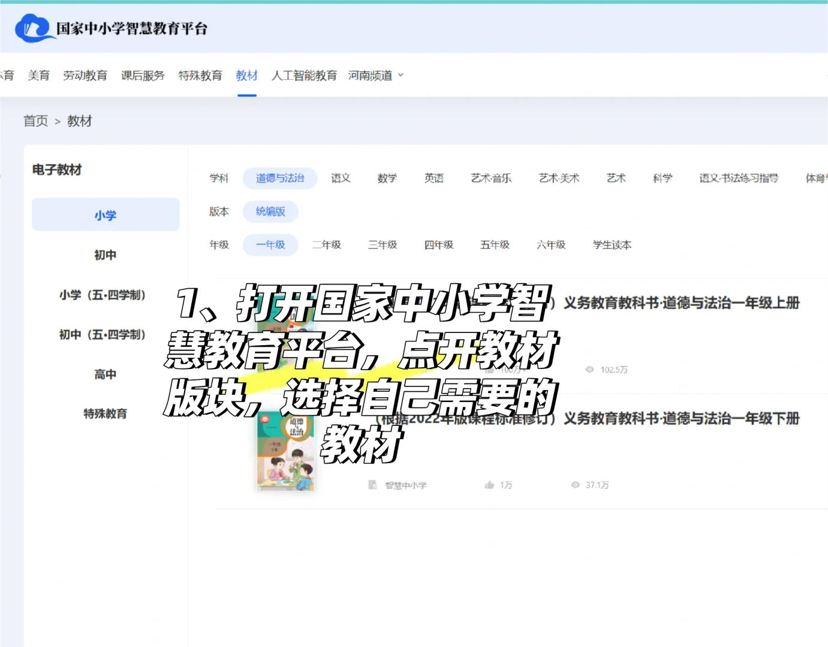This screenshot has width=828, height=647.
Task: Choose the 艺术·美术 subject filter
Action: coord(559,178)
